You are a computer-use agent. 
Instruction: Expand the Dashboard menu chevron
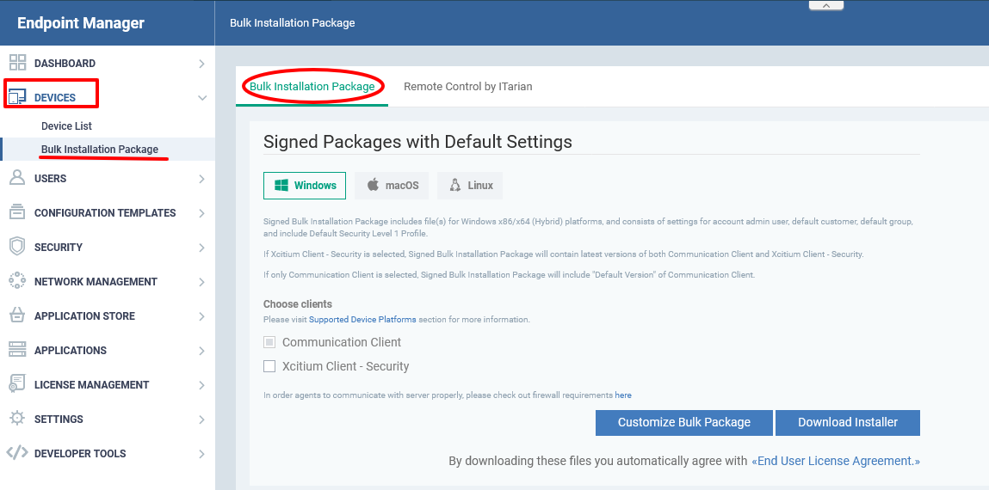point(201,64)
